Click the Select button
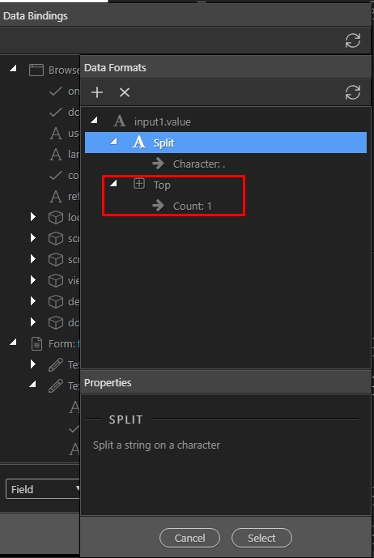This screenshot has width=374, height=558. [x=261, y=538]
